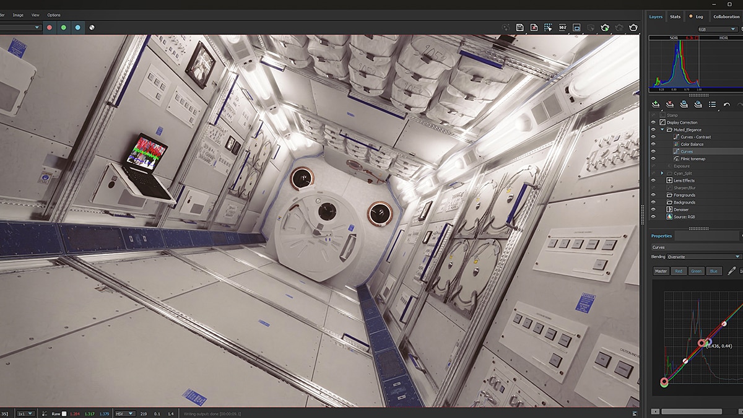This screenshot has width=743, height=418.
Task: Click the dimmed swirl icon before save
Action: point(506,27)
